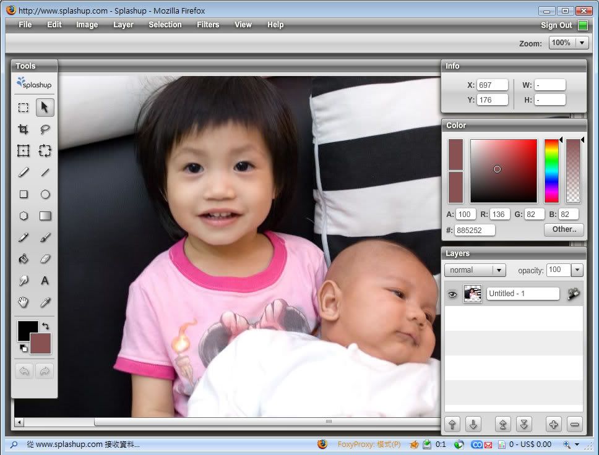
Task: Select the Gradient tool
Action: click(x=45, y=216)
